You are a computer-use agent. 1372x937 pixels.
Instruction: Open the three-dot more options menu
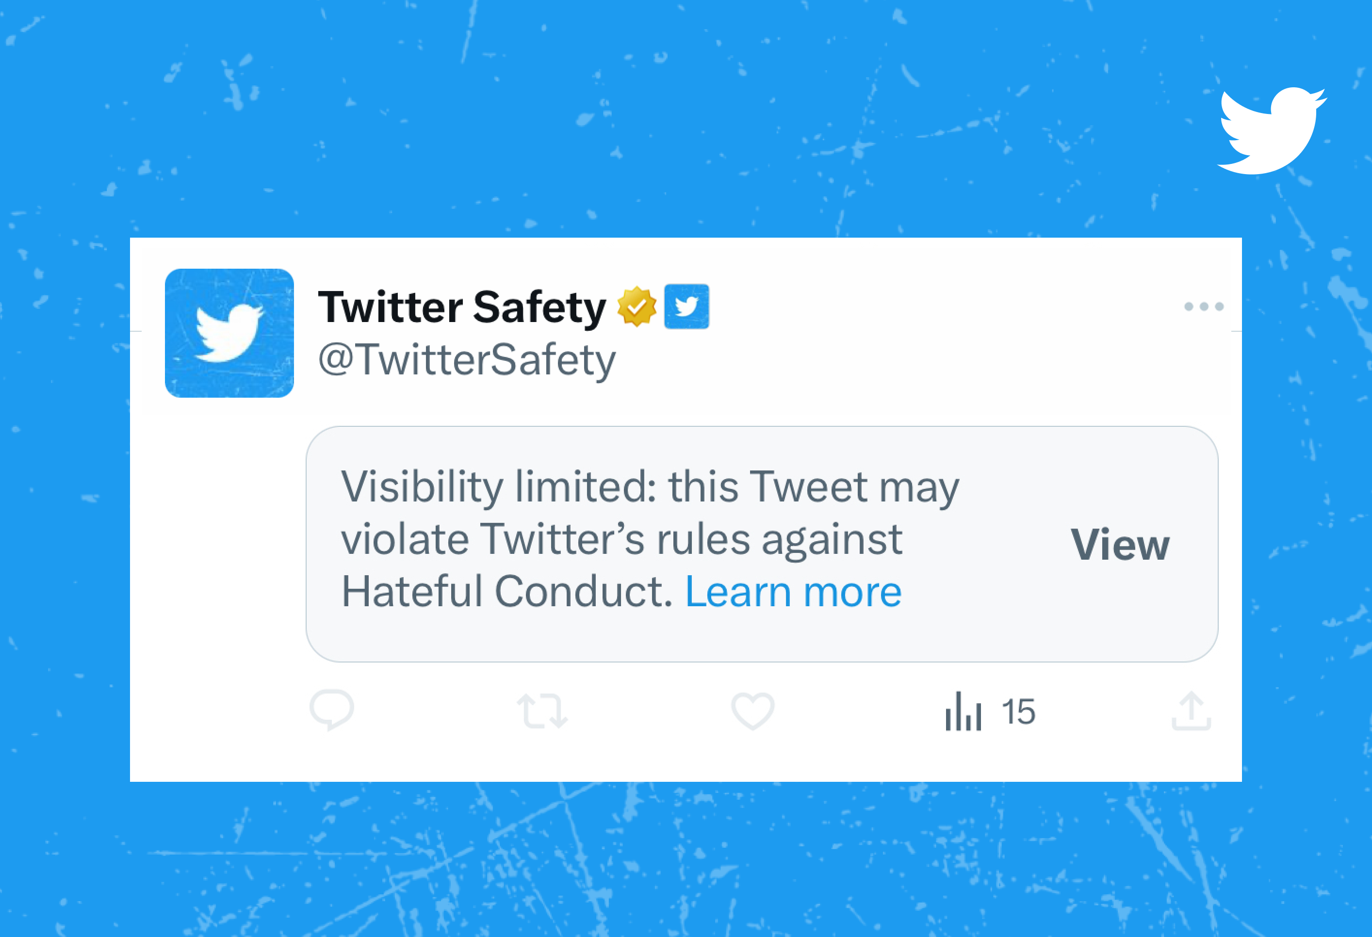tap(1204, 306)
